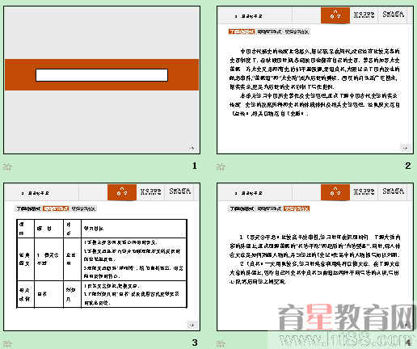Click the slide number 1 label
417x349 pixels.
tap(195, 166)
